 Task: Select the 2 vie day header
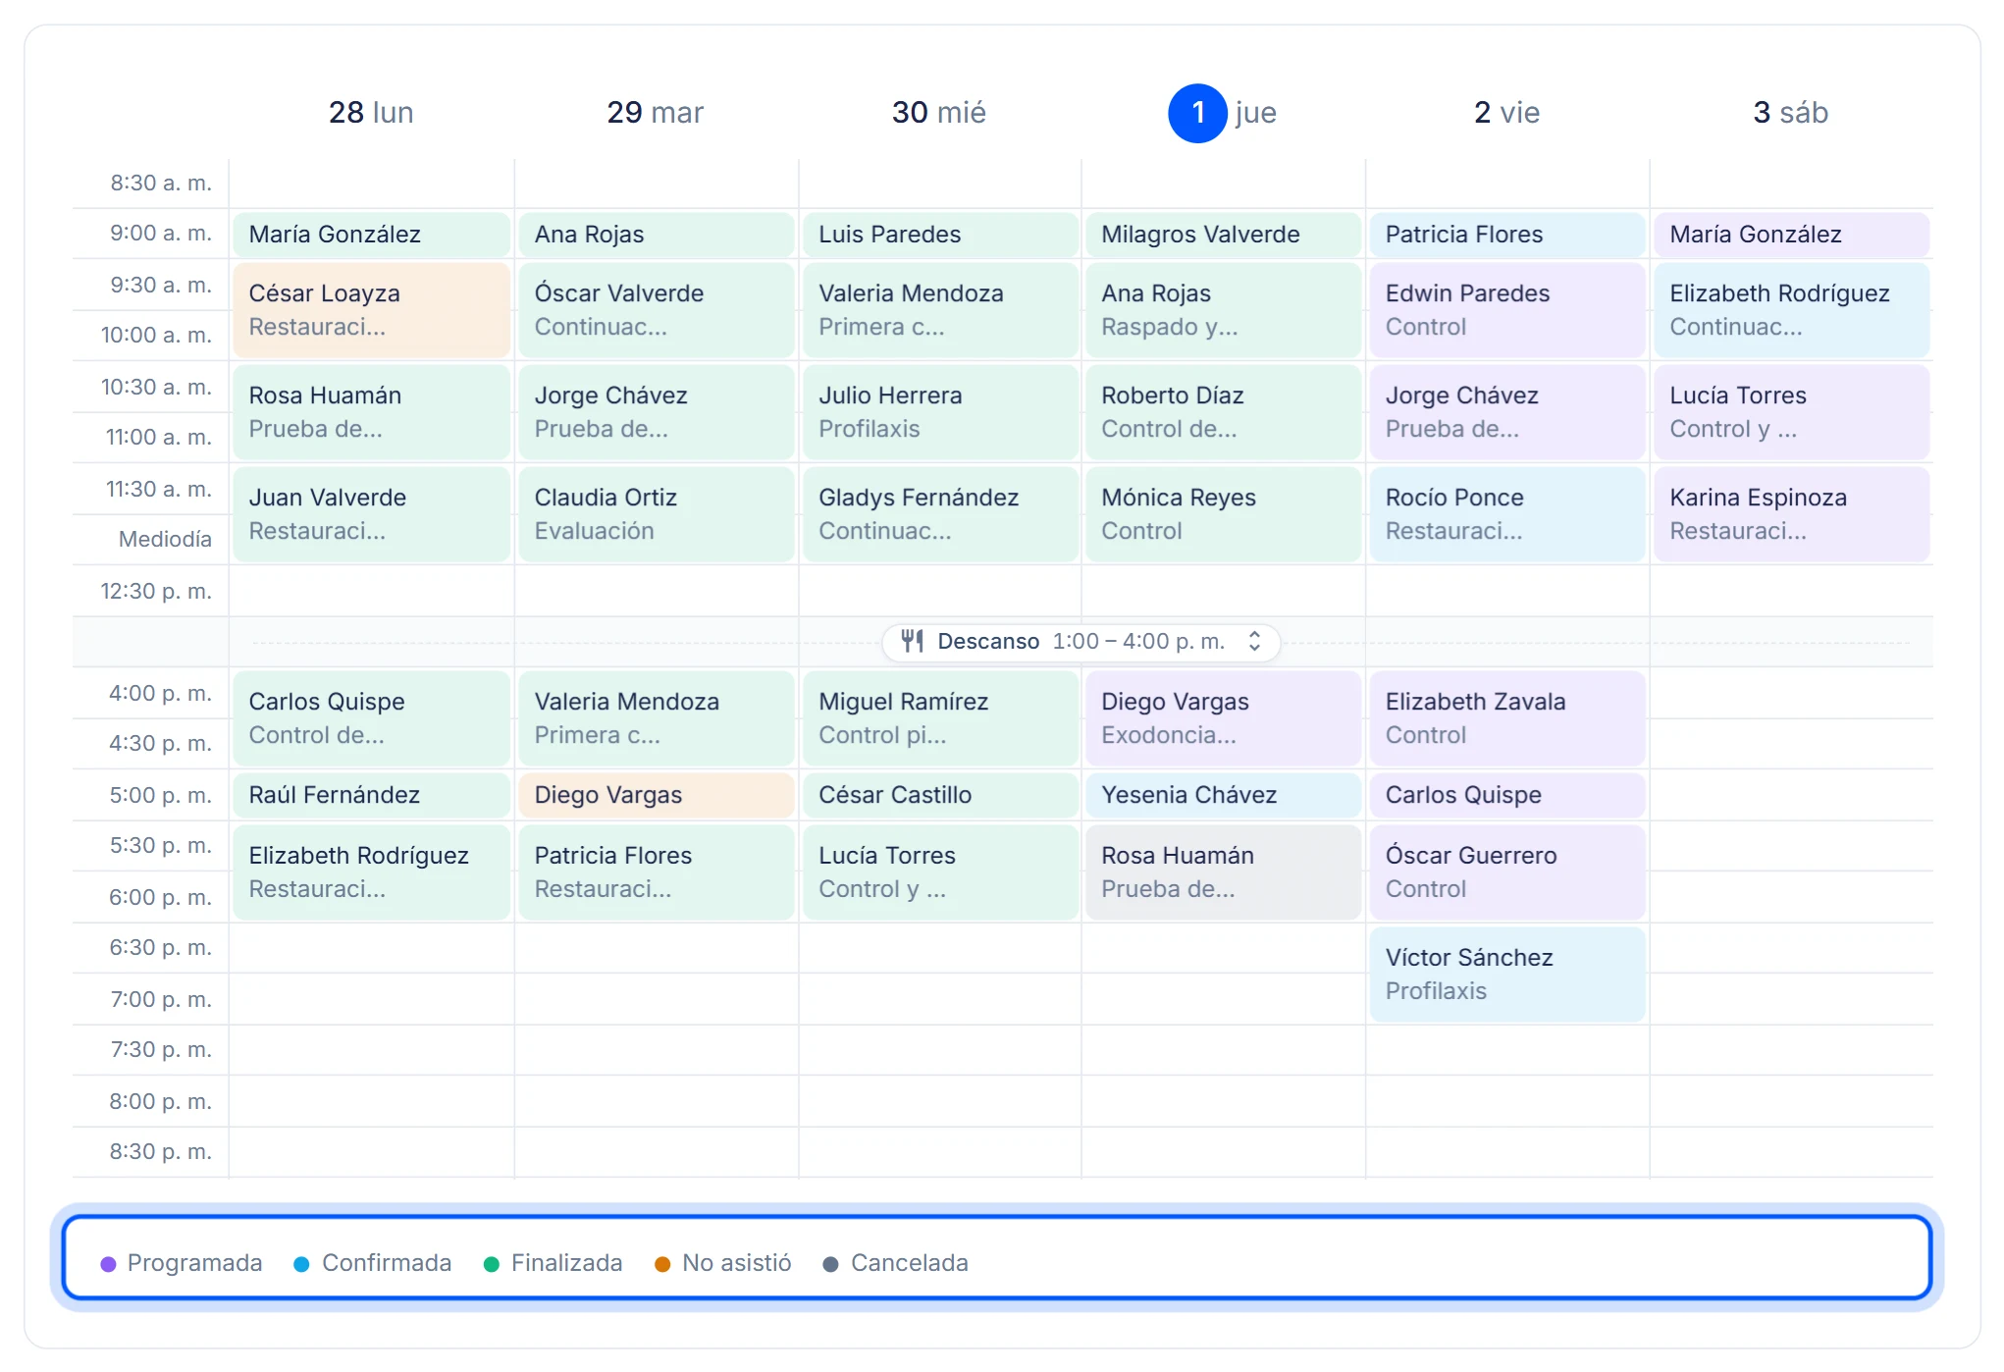point(1507,113)
